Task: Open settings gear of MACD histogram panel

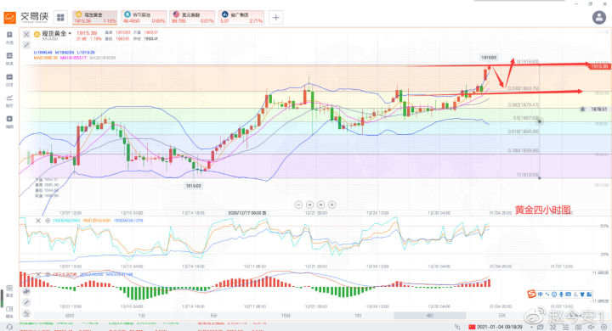Action: point(48,274)
